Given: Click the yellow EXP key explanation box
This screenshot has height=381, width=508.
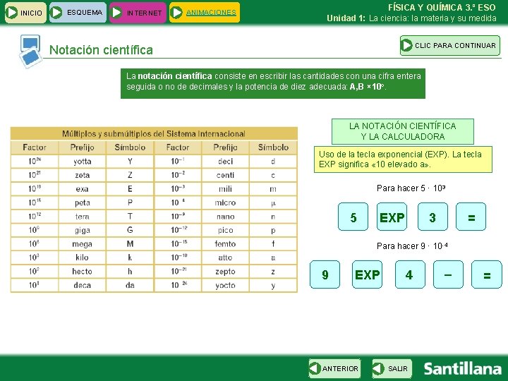Looking at the screenshot, I should 403,159.
